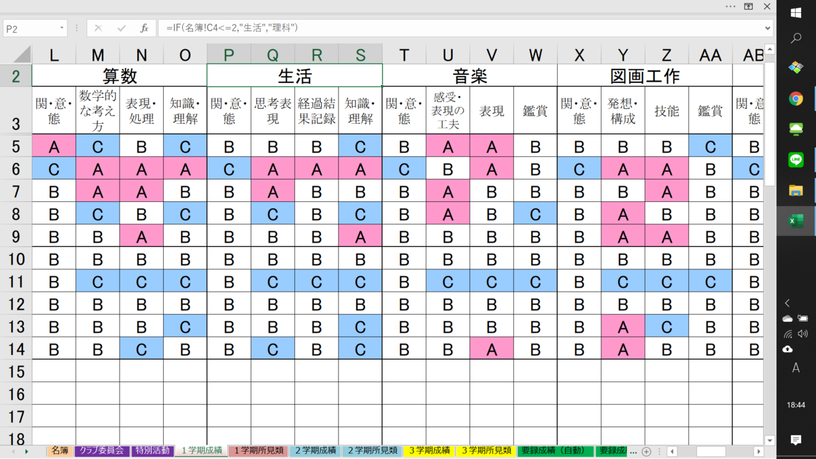Click the Insert Function fx icon
The image size is (816, 459).
[144, 29]
